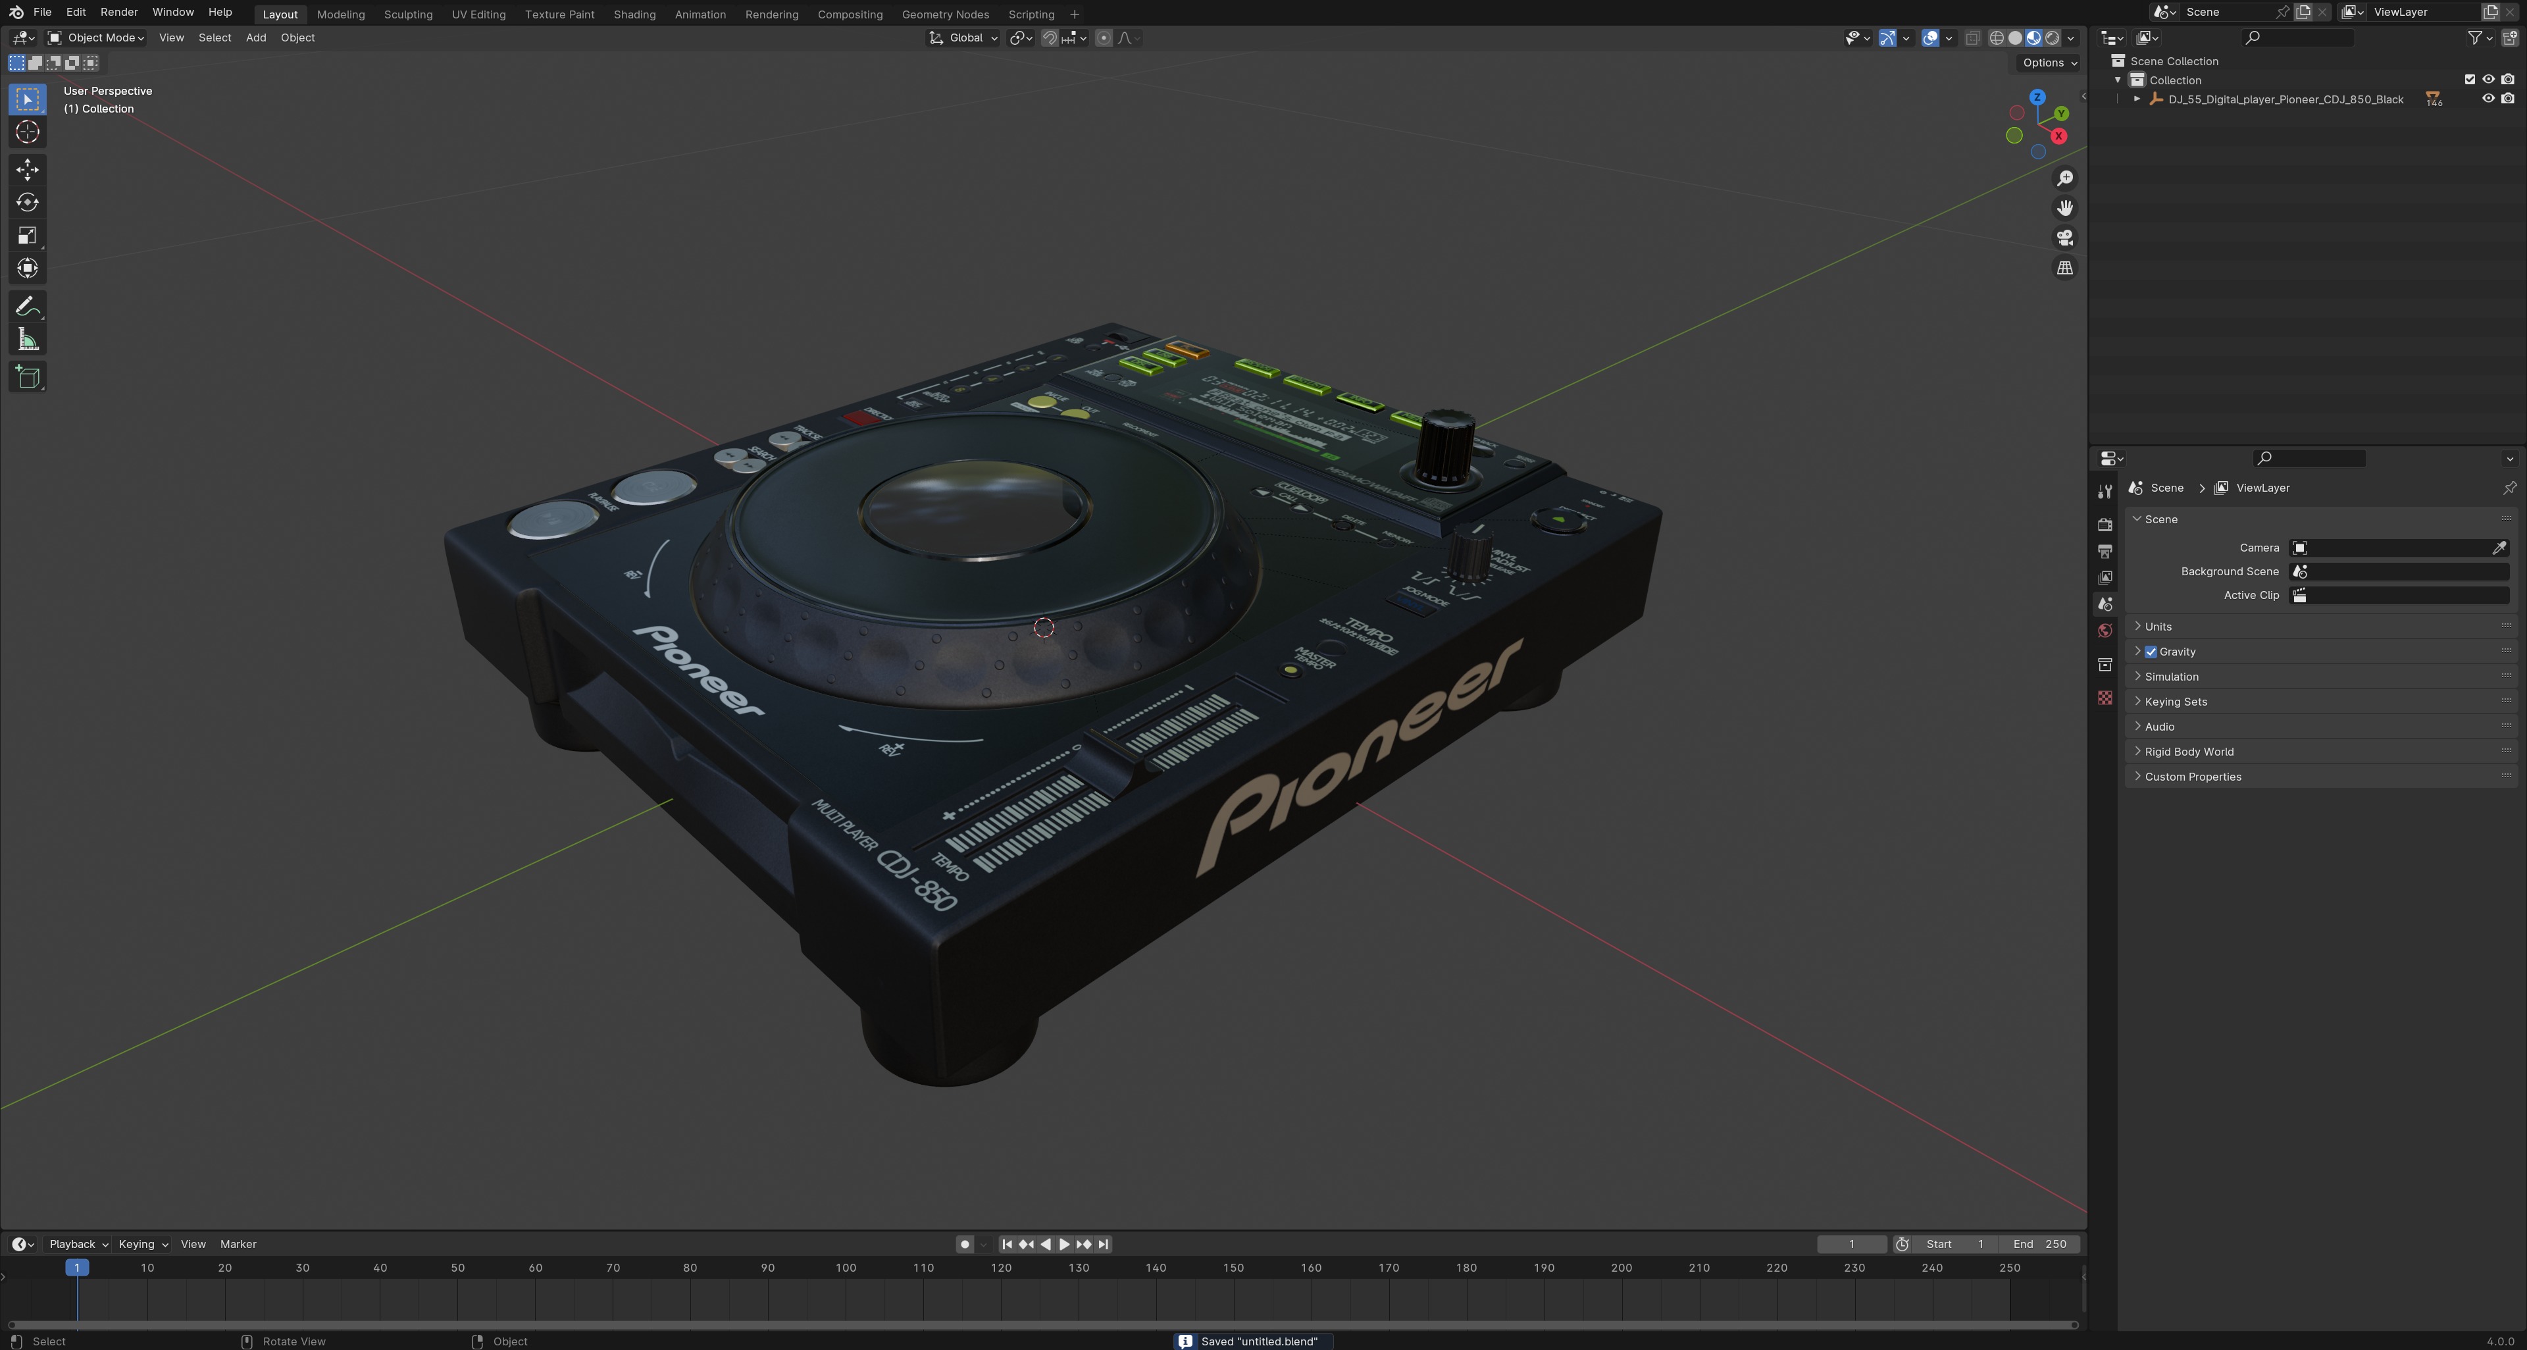This screenshot has height=1350, width=2527.
Task: Toggle Collection exclude checkbox in outliner
Action: [2470, 80]
